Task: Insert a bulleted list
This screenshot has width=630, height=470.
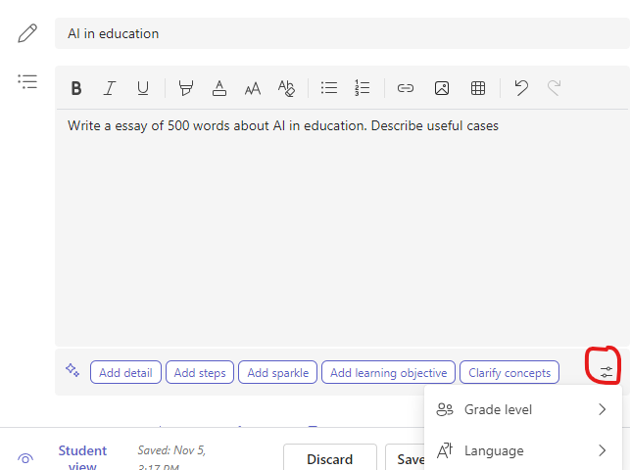Action: 329,88
